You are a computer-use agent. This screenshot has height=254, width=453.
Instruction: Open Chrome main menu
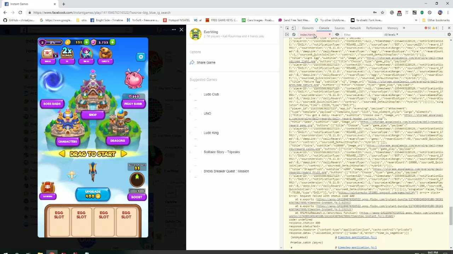[x=448, y=13]
